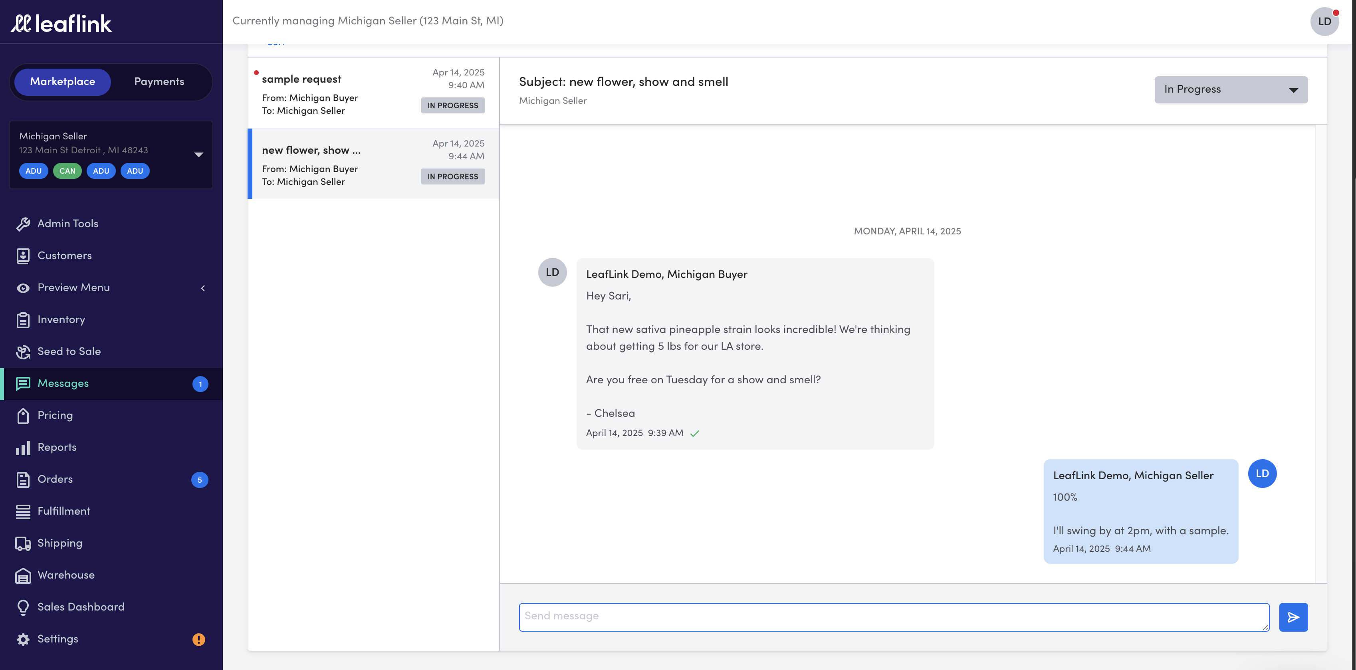Click the unread red dot on sample request
1356x670 pixels.
point(256,73)
